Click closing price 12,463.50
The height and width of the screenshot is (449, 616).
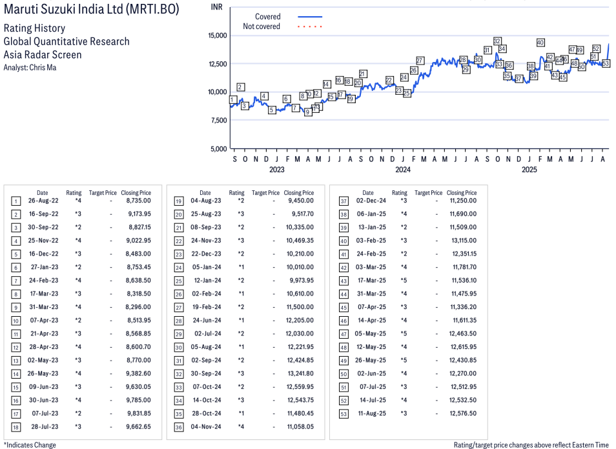pyautogui.click(x=463, y=334)
